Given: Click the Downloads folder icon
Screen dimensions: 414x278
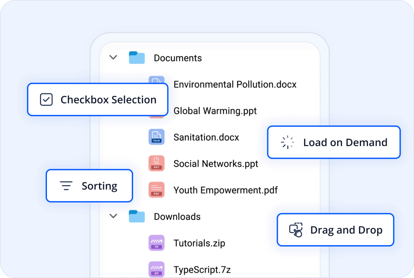Looking at the screenshot, I should (x=137, y=216).
